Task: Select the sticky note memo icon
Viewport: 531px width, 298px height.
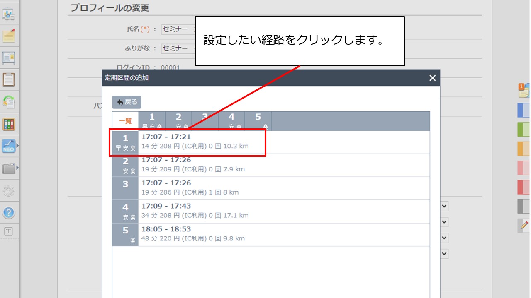Action: click(9, 36)
